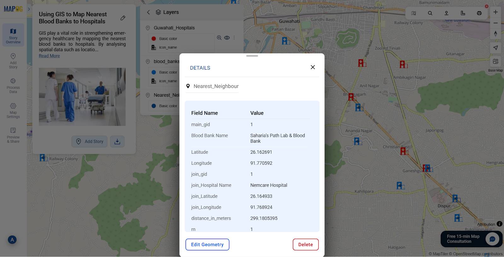Expand the sidebar with the chevron
This screenshot has width=504, height=257.
[x=29, y=9]
